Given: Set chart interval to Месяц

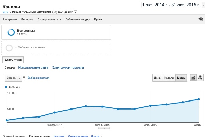Looking at the screenshot, I should [181, 78].
